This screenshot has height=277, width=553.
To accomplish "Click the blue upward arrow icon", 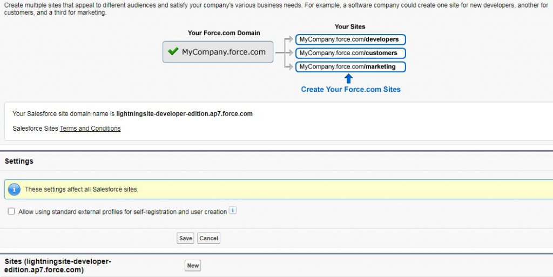I will click(348, 78).
